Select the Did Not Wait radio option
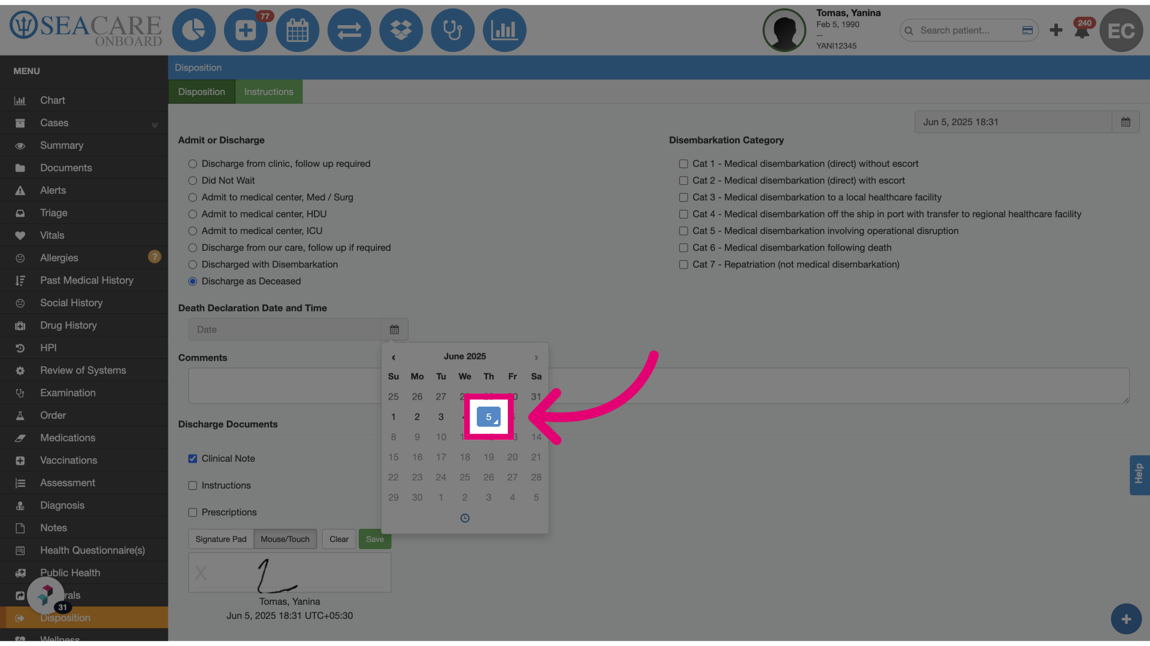Image resolution: width=1150 pixels, height=646 pixels. click(192, 181)
